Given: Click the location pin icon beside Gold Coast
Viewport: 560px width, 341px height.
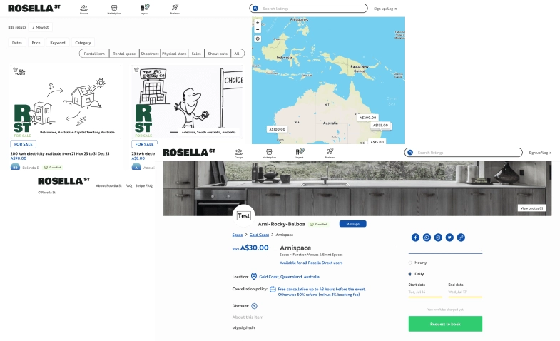Looking at the screenshot, I should click(x=253, y=276).
